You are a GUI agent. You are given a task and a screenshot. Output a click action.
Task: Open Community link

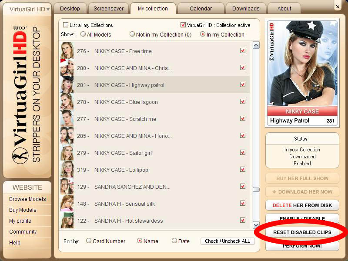tap(23, 231)
